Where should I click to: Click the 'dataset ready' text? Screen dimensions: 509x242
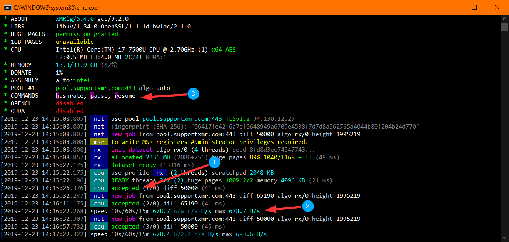(x=134, y=165)
